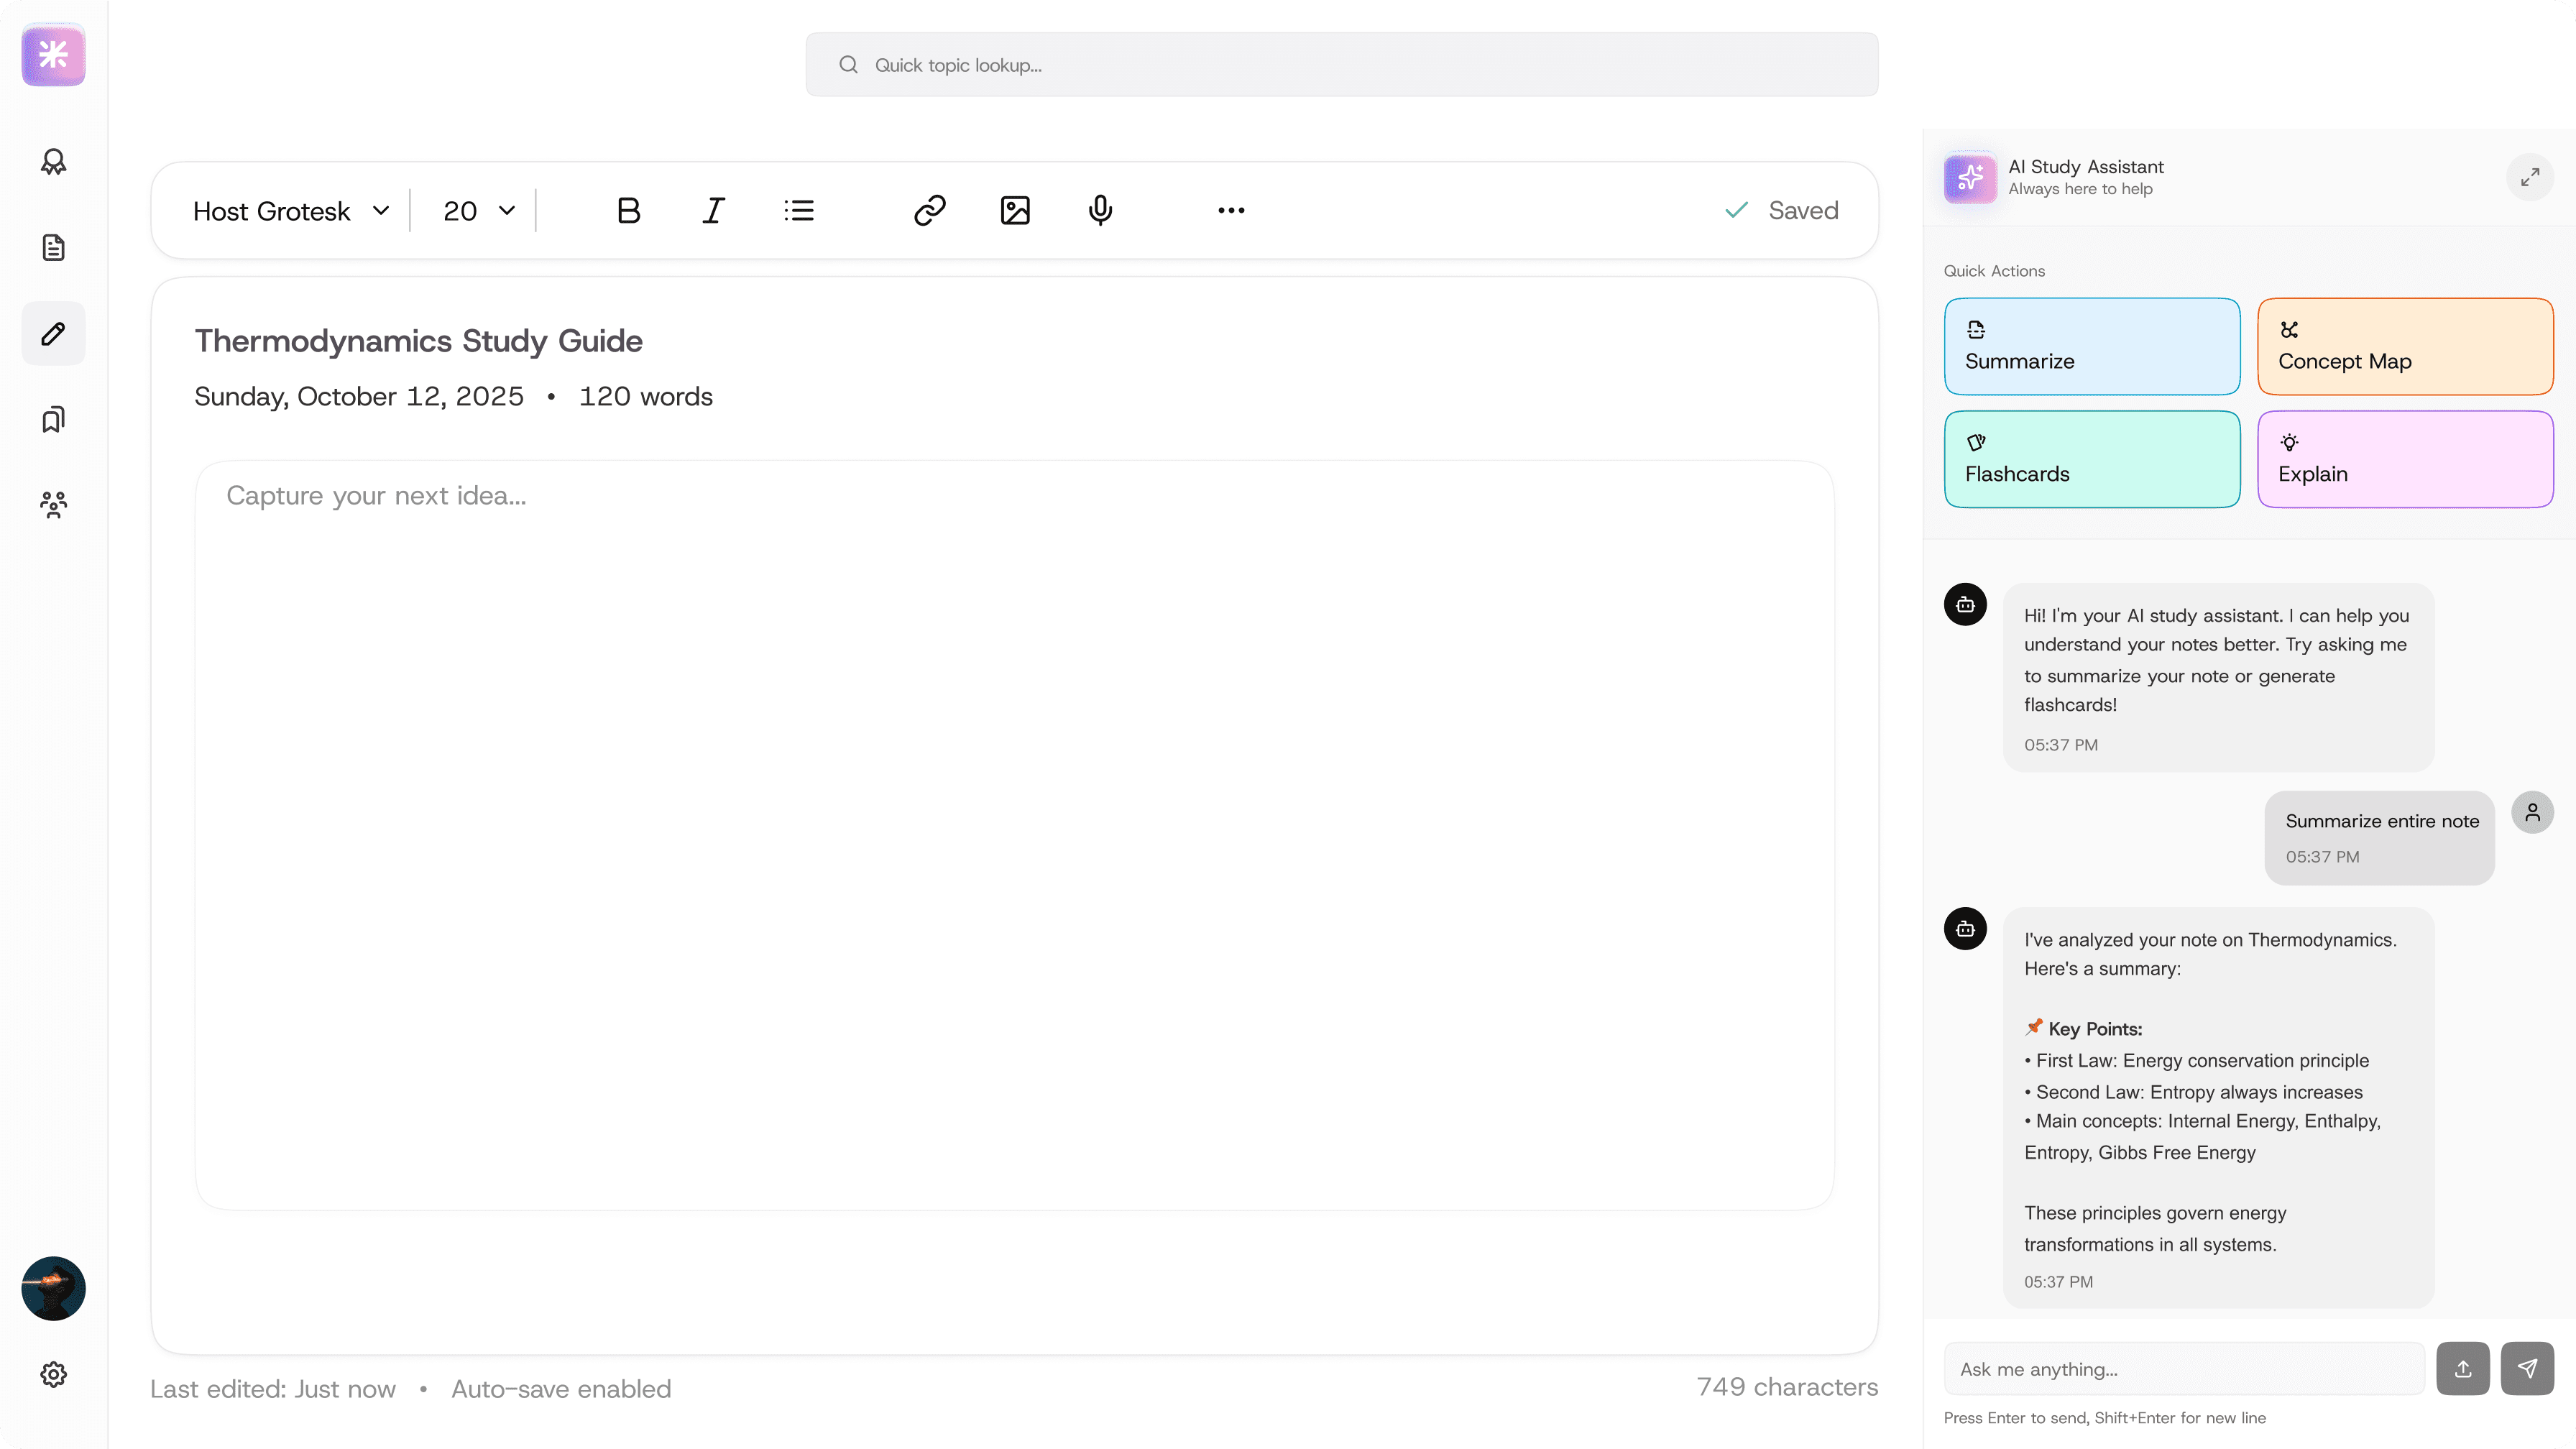
Task: Send message with the paper plane button
Action: [2527, 1368]
